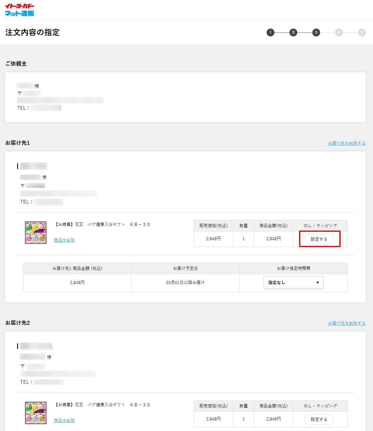Click the Ito-Yokado net shopping logo

point(20,10)
